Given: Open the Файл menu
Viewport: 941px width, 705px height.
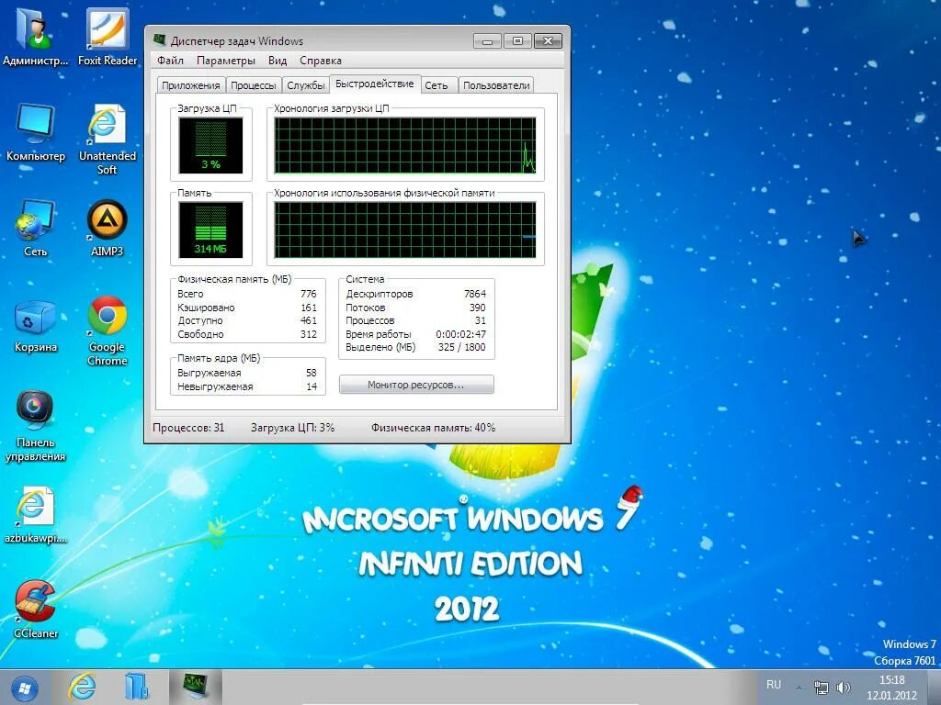Looking at the screenshot, I should (x=170, y=61).
